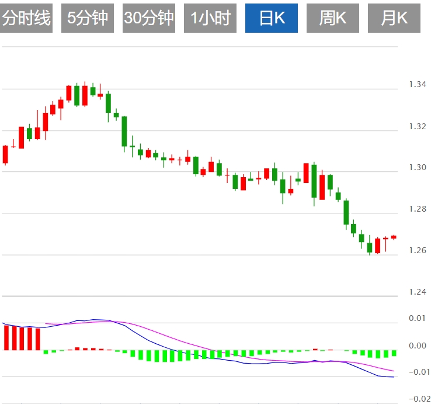Select the highlighted 日K tab
Image resolution: width=445 pixels, height=404 pixels.
[272, 18]
